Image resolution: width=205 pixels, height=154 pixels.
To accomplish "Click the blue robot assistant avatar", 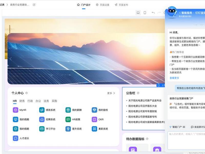I will pos(172,11).
